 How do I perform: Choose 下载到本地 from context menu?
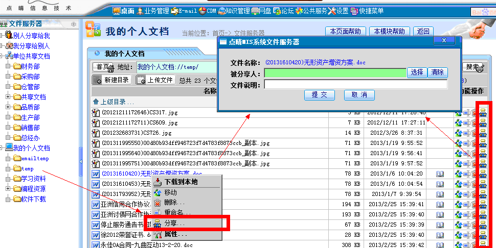click(181, 182)
